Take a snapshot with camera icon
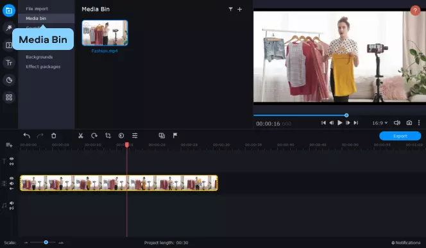Viewport: 426px width, 248px height. (x=409, y=123)
